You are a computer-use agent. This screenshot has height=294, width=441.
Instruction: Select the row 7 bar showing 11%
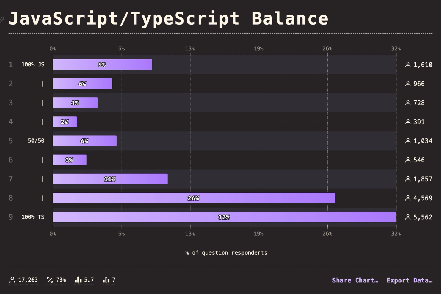[110, 179]
